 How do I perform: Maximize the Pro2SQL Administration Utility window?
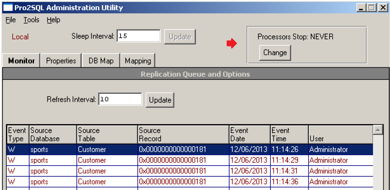click(371, 7)
